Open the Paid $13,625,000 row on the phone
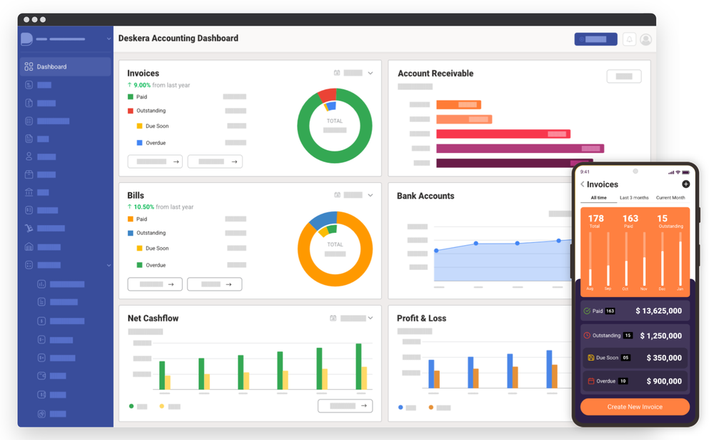The image size is (714, 440). (x=635, y=311)
